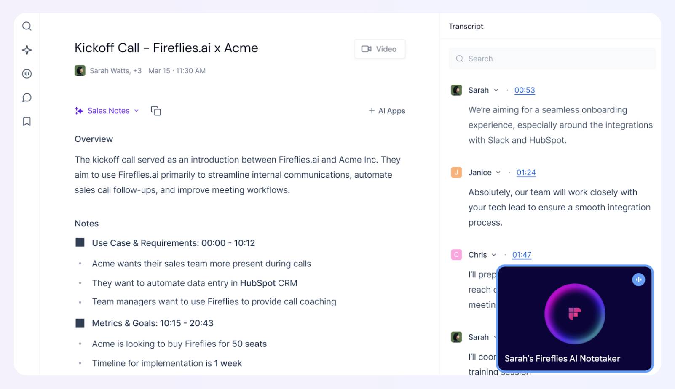Click the notetaker audio indicator icon
The width and height of the screenshot is (675, 389).
pyautogui.click(x=638, y=280)
